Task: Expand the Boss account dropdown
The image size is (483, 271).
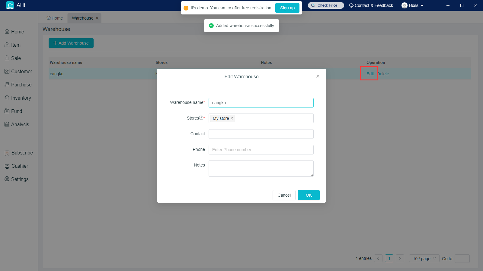Action: tap(413, 5)
